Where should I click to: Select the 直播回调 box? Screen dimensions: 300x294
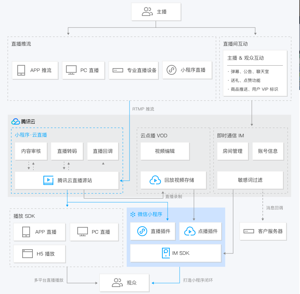point(103,151)
